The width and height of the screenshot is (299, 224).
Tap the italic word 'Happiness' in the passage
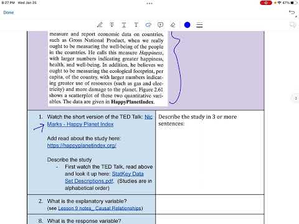click(x=151, y=53)
